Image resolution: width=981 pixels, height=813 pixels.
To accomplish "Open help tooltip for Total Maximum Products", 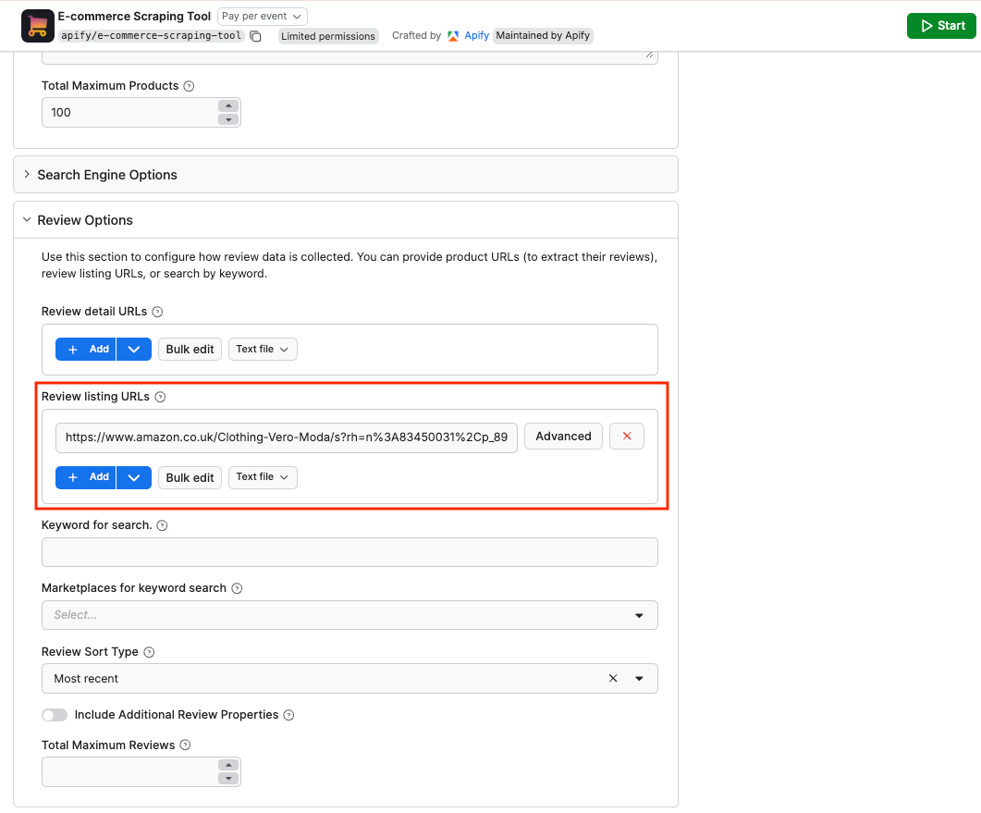I will [189, 85].
